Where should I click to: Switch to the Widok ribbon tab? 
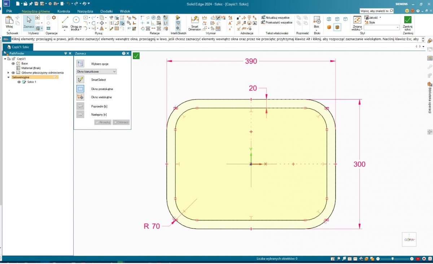pos(125,11)
